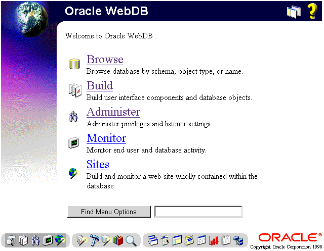Open the Browse link
Image resolution: width=324 pixels, height=251 pixels.
(x=105, y=60)
